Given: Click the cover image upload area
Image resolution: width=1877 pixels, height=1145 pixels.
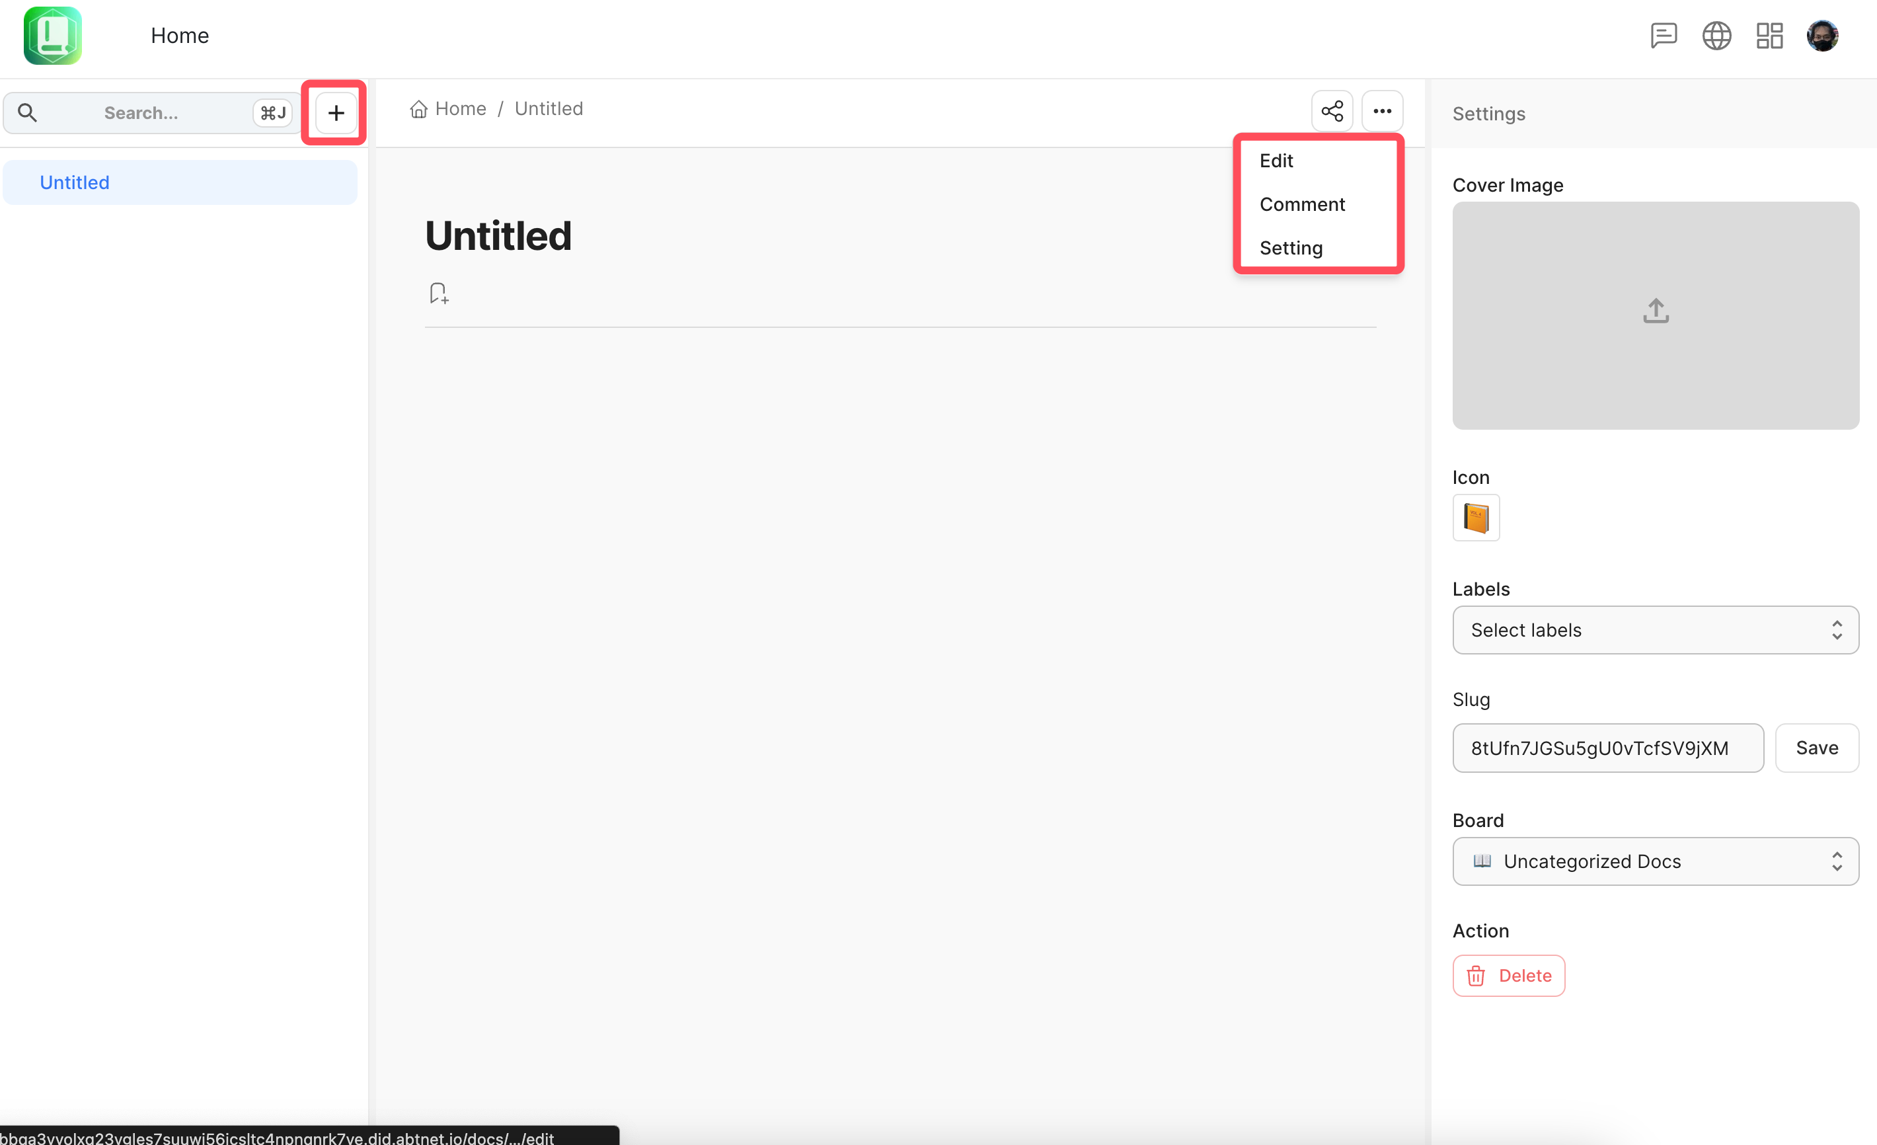Looking at the screenshot, I should 1654,315.
